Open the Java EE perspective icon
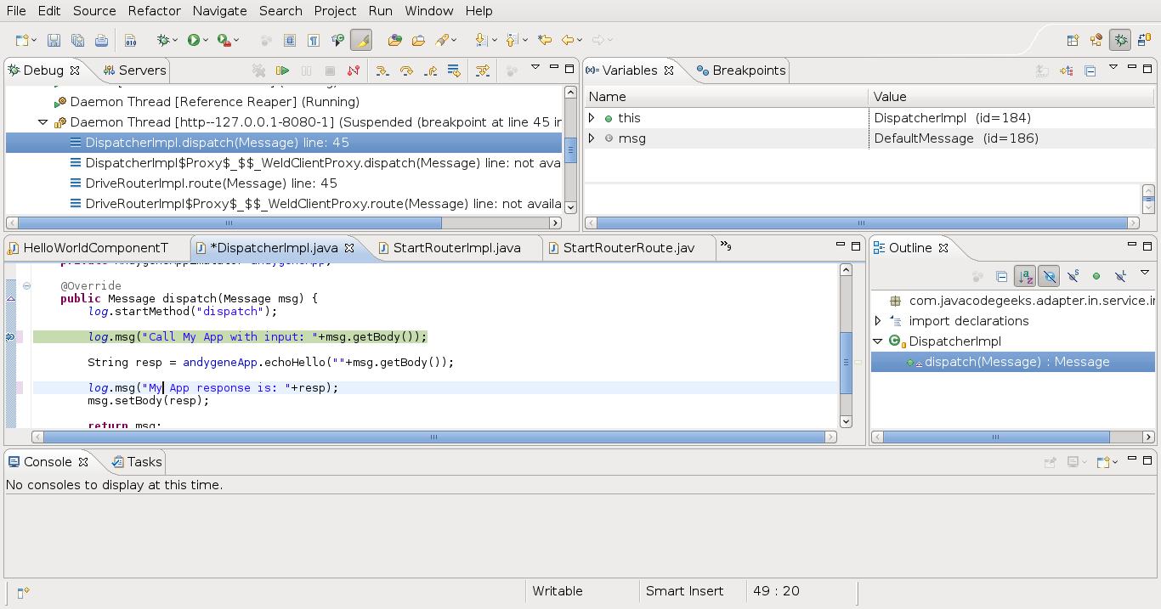This screenshot has height=609, width=1161. pyautogui.click(x=1096, y=40)
